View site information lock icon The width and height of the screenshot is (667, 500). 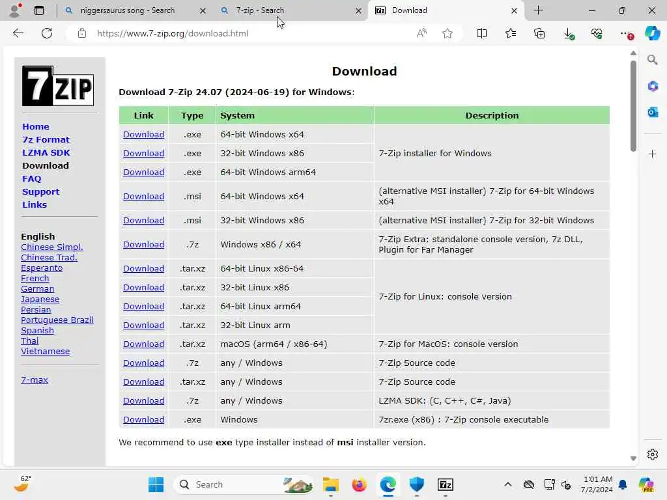coord(82,33)
